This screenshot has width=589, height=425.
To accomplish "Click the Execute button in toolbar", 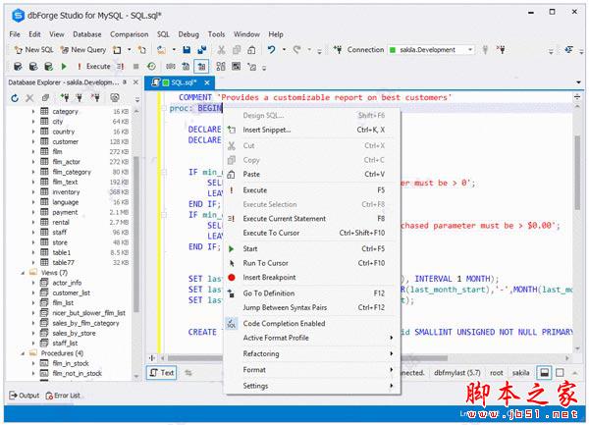I will 94,67.
